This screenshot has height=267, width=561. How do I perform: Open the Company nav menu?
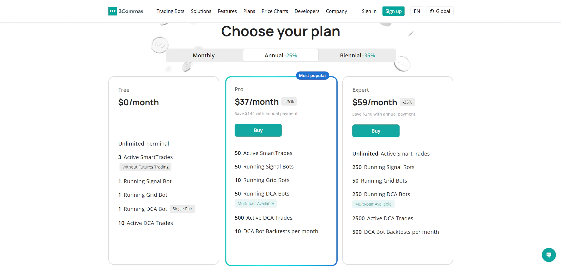pyautogui.click(x=336, y=11)
